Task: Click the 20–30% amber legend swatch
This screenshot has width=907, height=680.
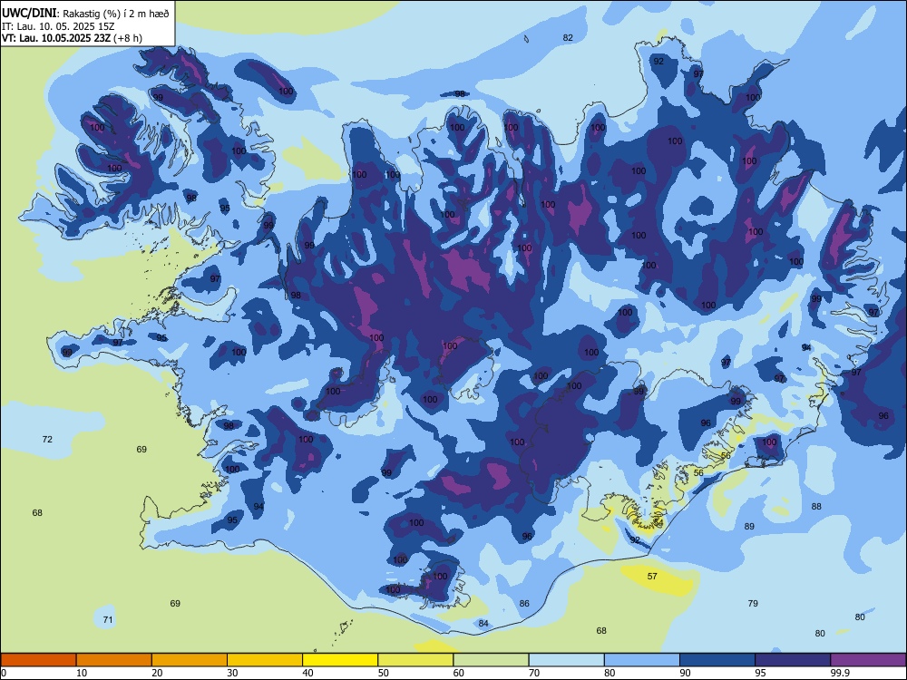Action: [x=190, y=660]
